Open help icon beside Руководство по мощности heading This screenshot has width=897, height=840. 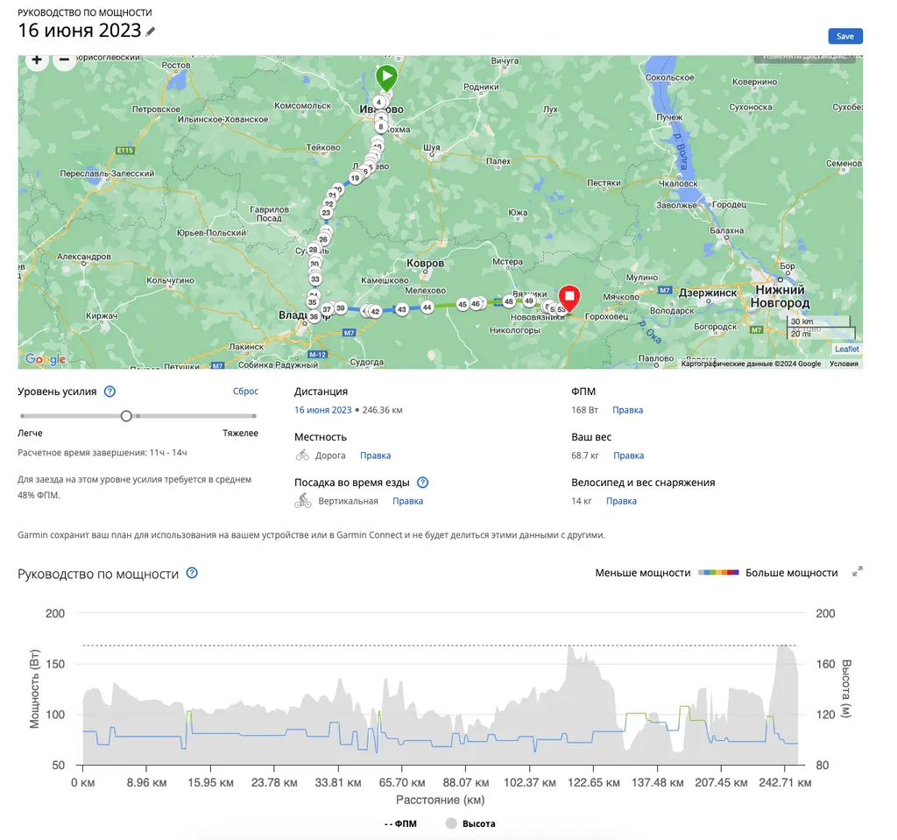point(193,574)
